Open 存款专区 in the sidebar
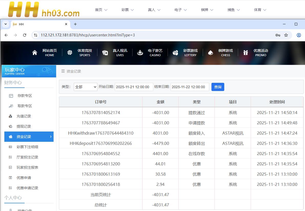 point(25,96)
